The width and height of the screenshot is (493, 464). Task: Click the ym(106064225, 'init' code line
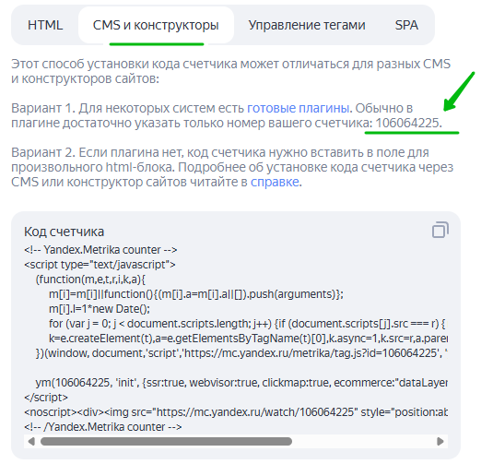pyautogui.click(x=241, y=383)
